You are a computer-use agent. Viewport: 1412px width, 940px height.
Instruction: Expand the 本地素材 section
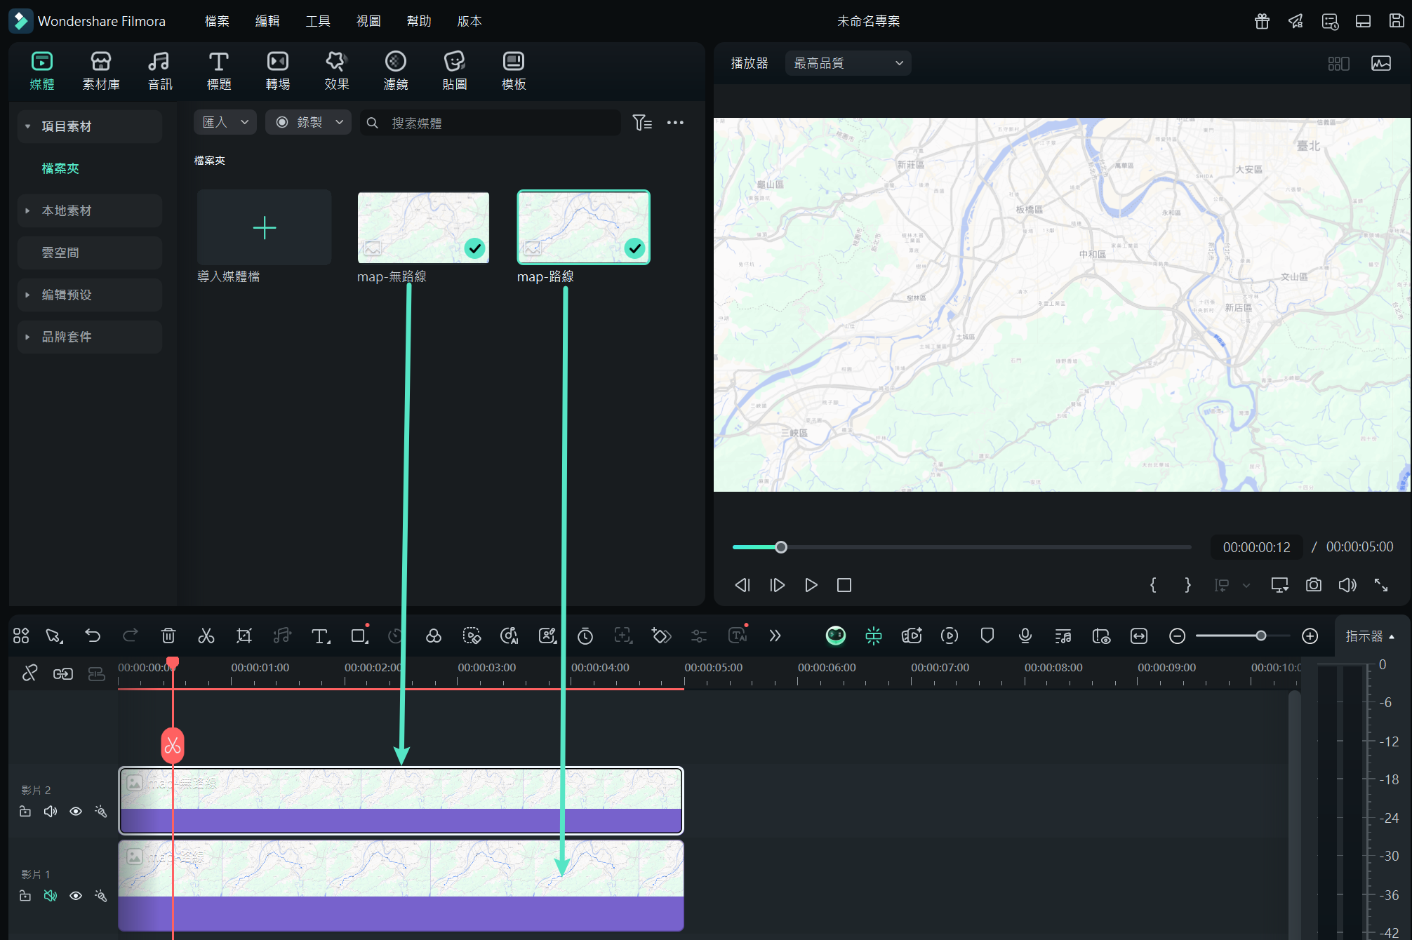[90, 210]
